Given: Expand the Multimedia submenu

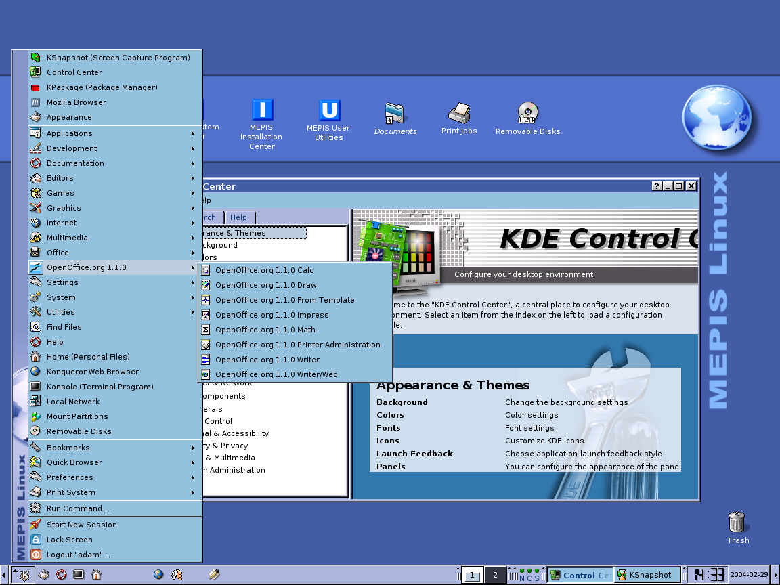Looking at the screenshot, I should point(115,238).
